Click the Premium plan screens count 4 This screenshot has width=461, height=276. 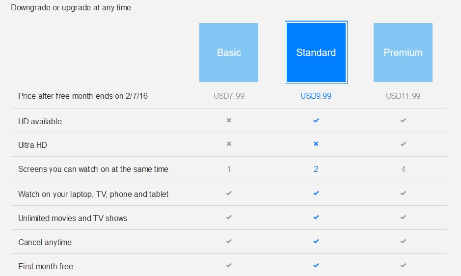click(403, 169)
